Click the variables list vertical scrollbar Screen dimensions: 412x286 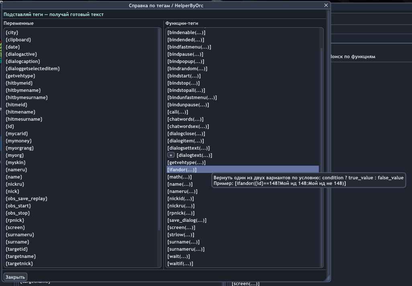[159, 128]
